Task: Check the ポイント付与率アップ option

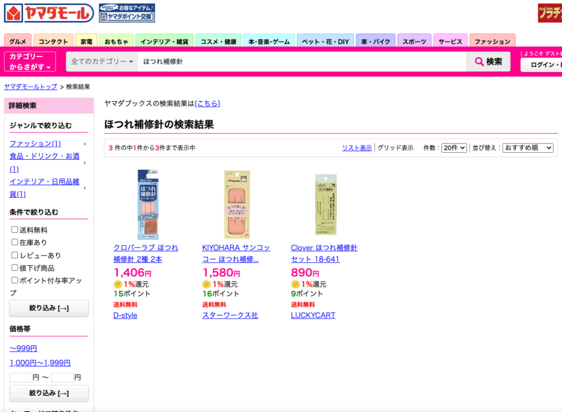Action: coord(15,280)
